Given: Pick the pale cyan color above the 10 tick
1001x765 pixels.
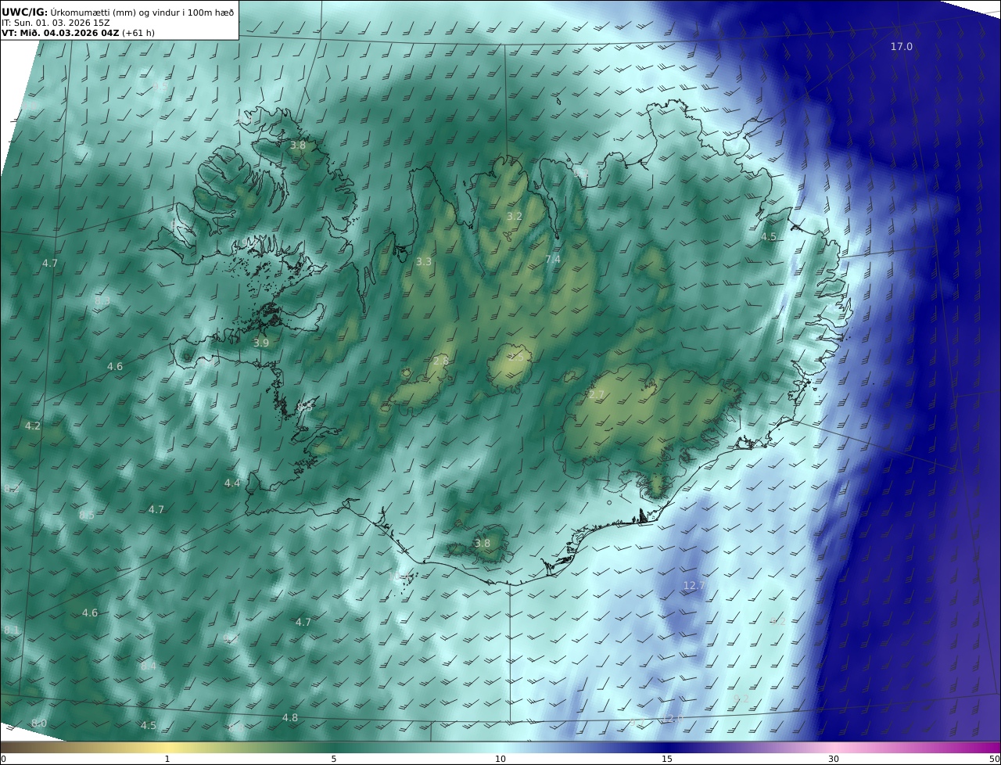Looking at the screenshot, I should tap(500, 747).
